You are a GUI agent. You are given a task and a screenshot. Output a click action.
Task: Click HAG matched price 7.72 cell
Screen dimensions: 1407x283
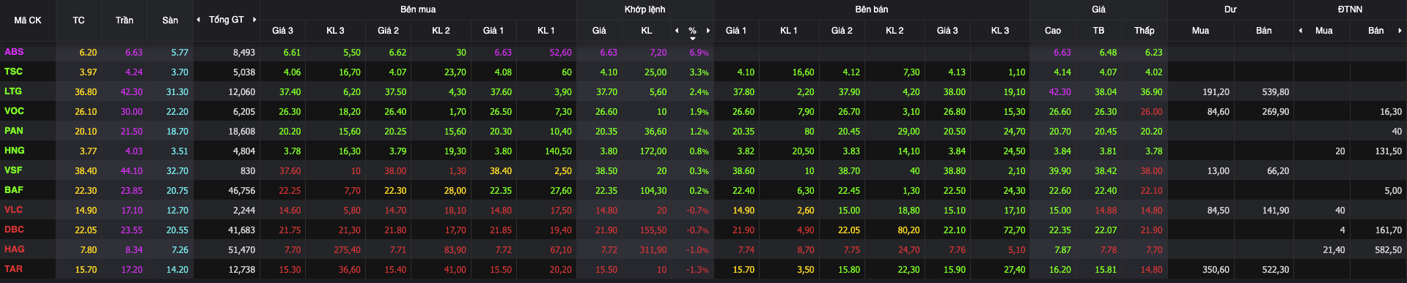coord(609,250)
